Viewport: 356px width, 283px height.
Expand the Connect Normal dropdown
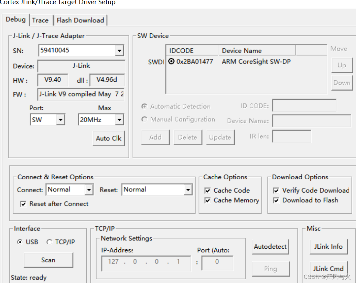point(89,190)
